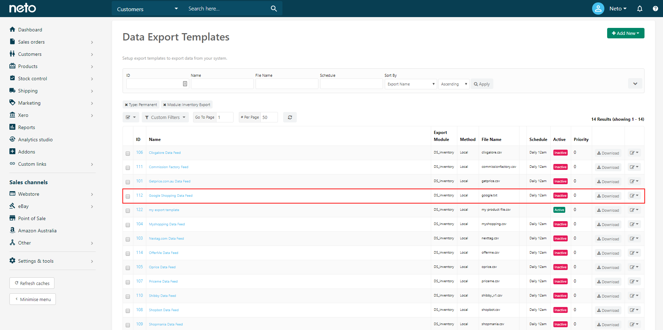Open the Ascending order dropdown
This screenshot has height=330, width=663.
point(454,84)
